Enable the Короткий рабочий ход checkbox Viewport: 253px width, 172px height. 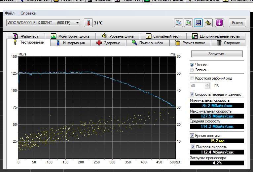[192, 78]
